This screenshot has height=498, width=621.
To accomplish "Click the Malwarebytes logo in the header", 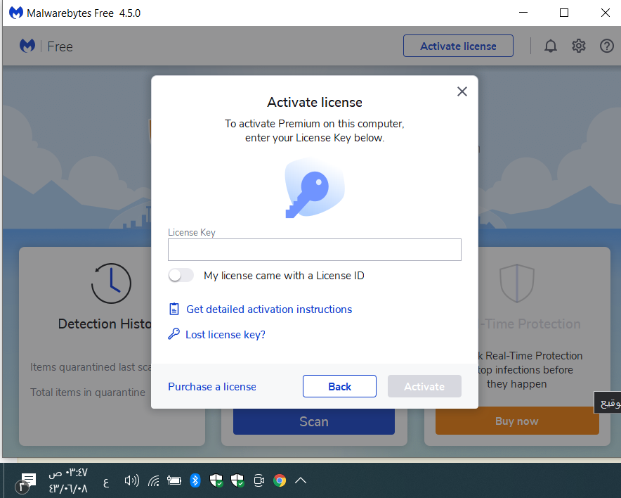I will pos(27,46).
